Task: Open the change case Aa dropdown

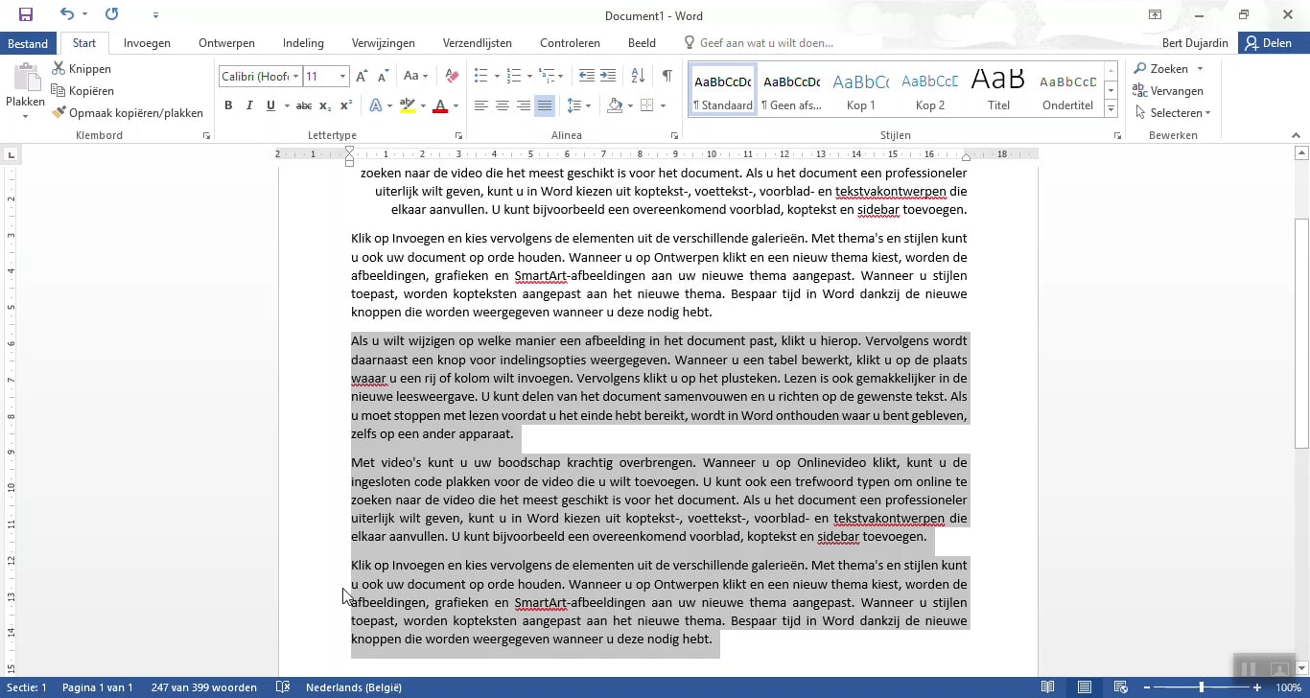Action: [416, 76]
